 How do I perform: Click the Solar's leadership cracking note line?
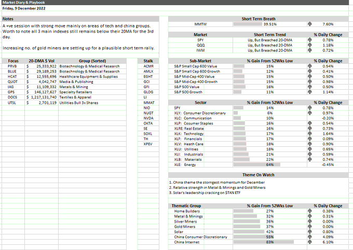tap(205, 192)
